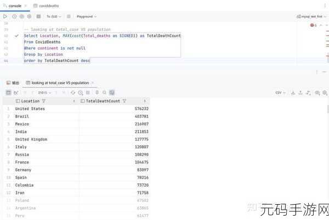Close the console tab
This screenshot has height=220, width=329.
click(x=26, y=6)
